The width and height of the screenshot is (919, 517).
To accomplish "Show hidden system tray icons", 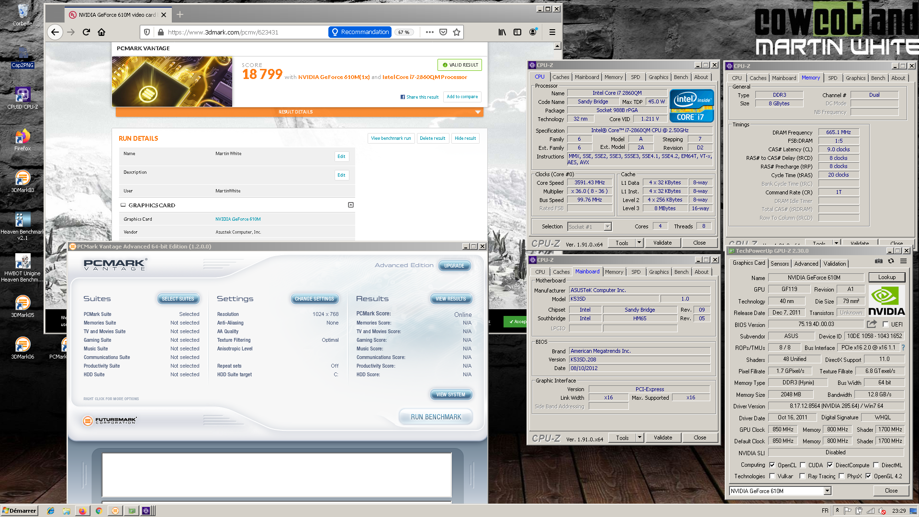I will (x=837, y=510).
